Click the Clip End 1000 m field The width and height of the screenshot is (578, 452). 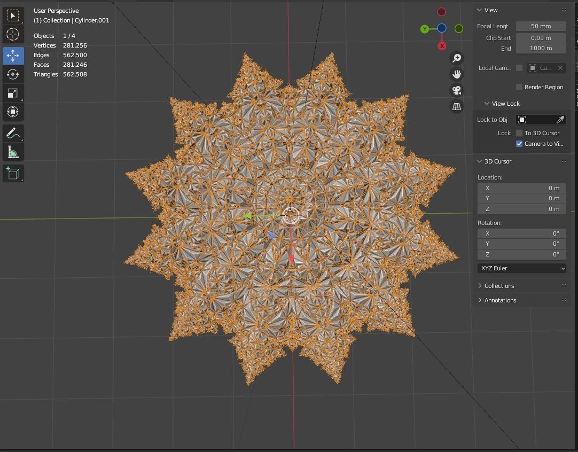coord(541,48)
